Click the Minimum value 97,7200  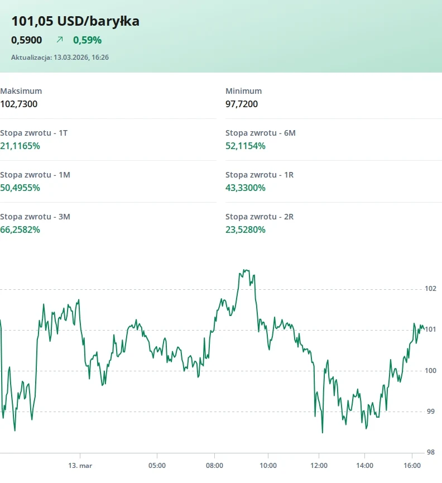[242, 104]
